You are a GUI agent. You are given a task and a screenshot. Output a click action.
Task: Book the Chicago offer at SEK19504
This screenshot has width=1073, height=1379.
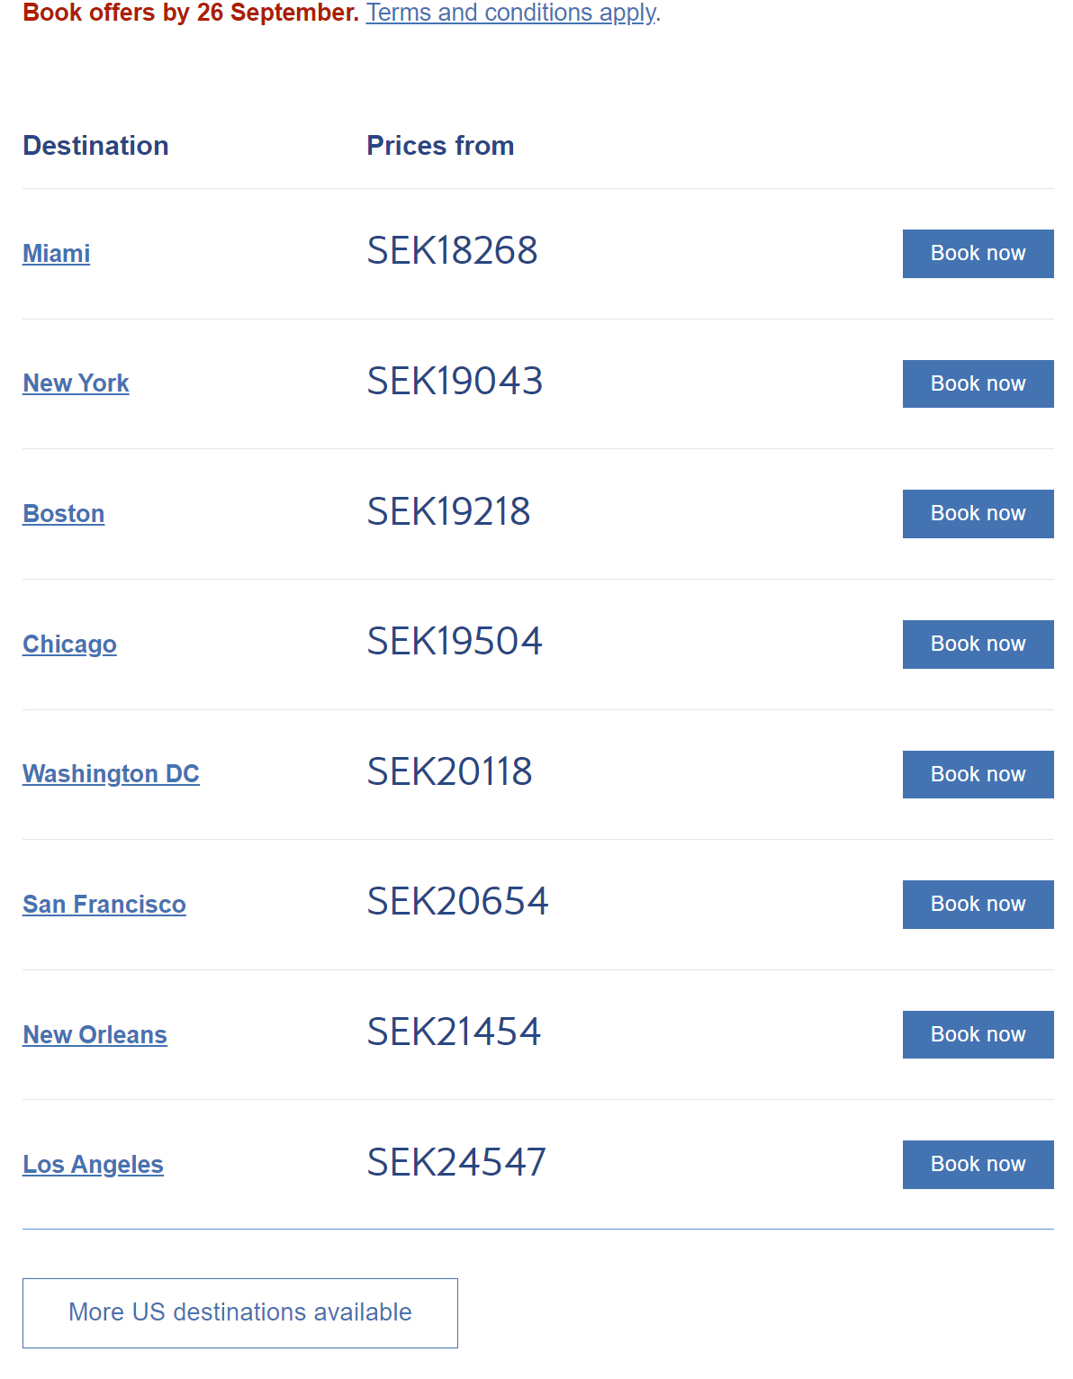click(978, 644)
